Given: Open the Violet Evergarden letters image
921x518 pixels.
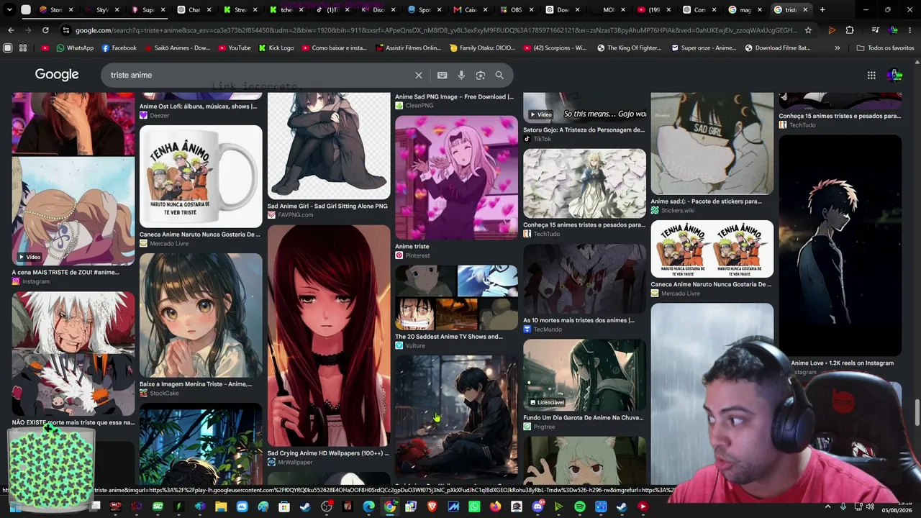Looking at the screenshot, I should click(584, 183).
